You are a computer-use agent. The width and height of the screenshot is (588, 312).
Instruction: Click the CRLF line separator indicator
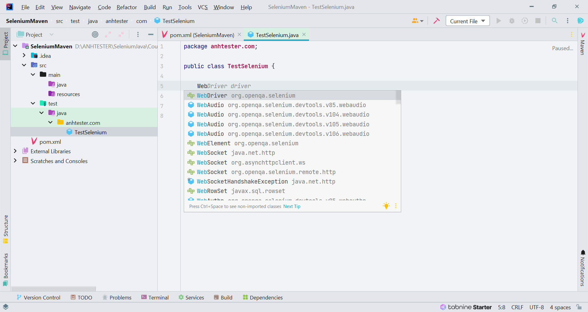coord(517,307)
